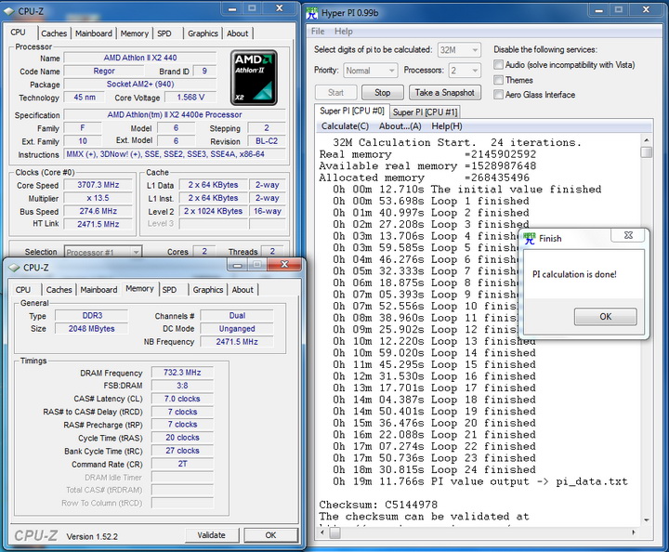Viewport: 669px width, 552px height.
Task: Open the Calculate(C) menu
Action: [x=345, y=126]
